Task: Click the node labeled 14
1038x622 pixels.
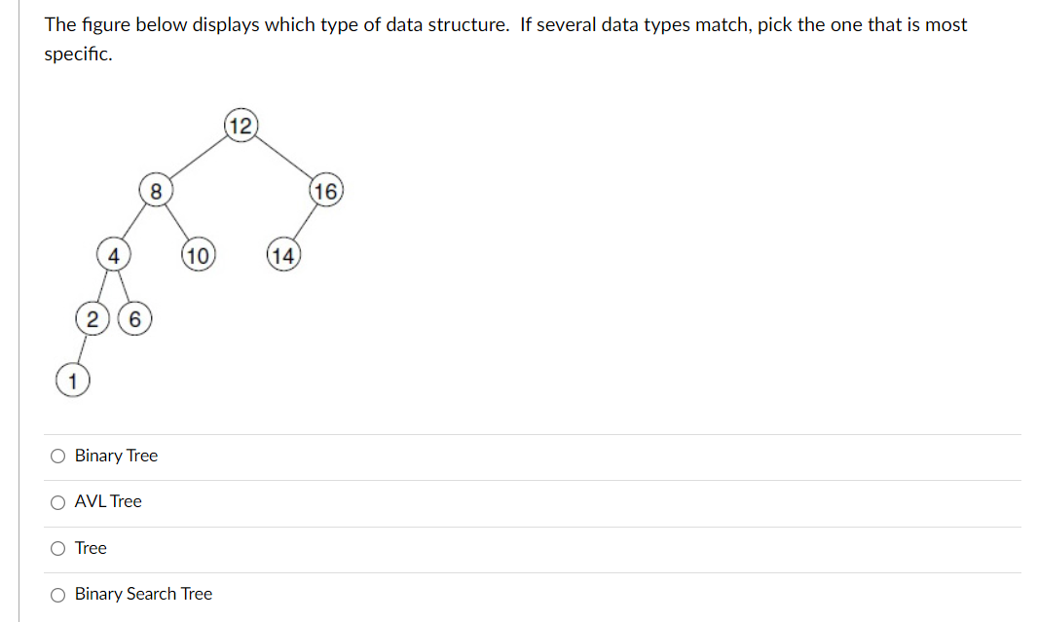Action: coord(283,255)
